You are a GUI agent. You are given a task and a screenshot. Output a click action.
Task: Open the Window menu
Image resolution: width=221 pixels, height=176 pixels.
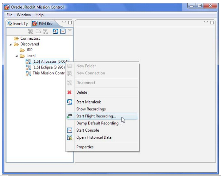click(24, 15)
